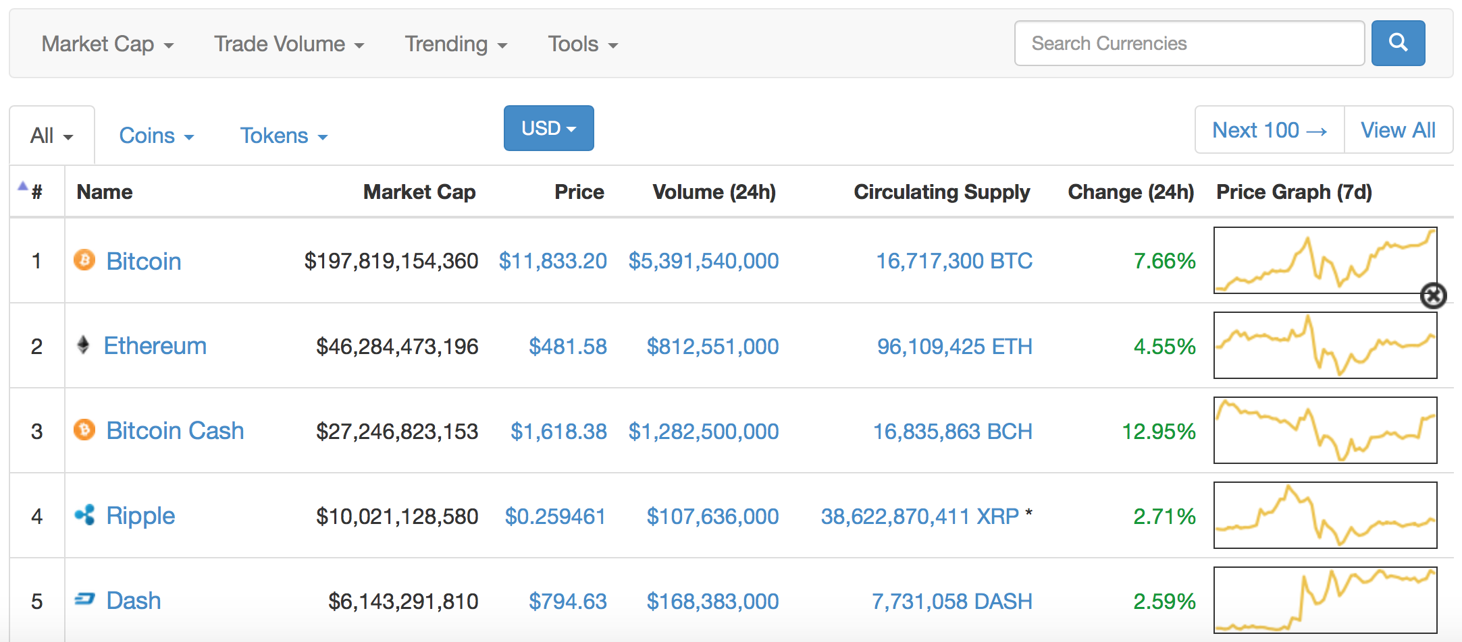Click supply 7,731,058 DASH
1462x642 pixels.
(x=952, y=602)
